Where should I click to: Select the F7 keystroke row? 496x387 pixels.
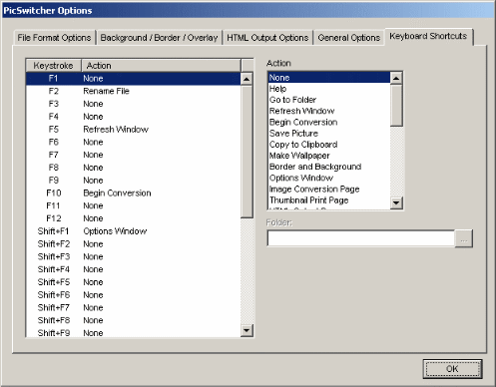coord(134,155)
